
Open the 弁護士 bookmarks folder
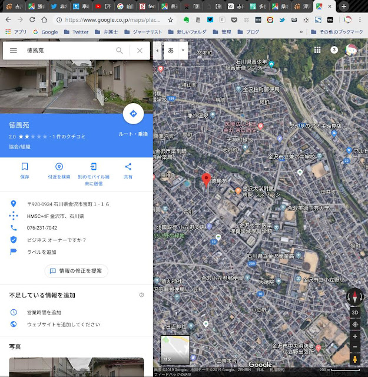[x=106, y=32]
